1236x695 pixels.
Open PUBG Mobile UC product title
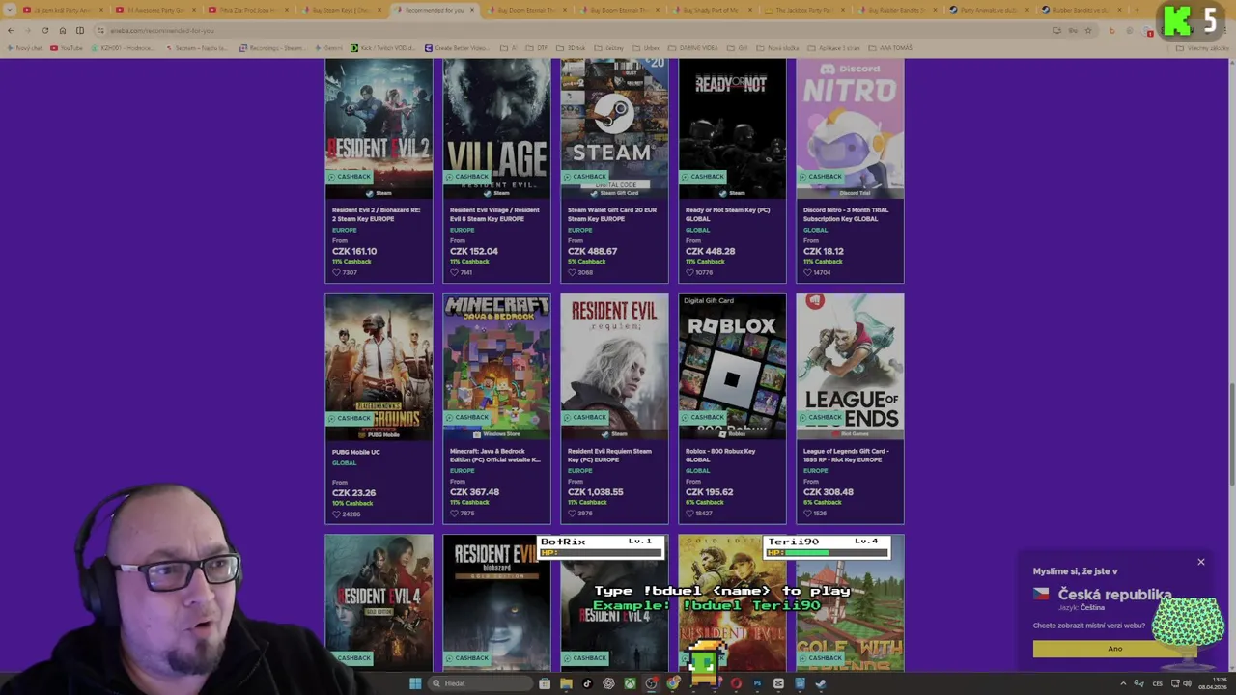356,451
